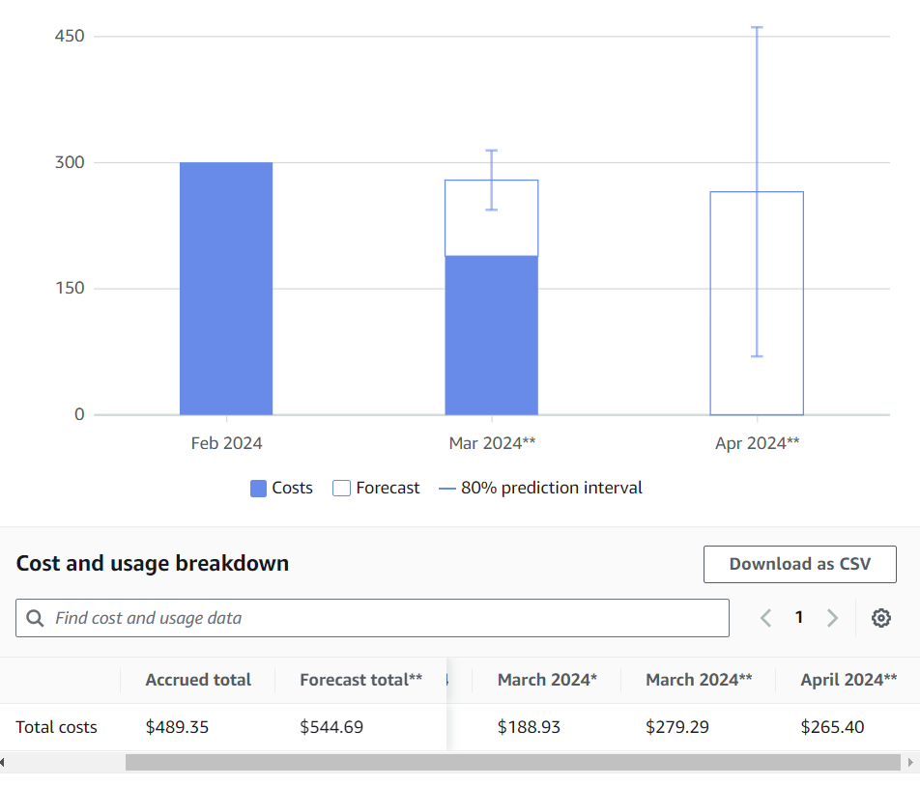The width and height of the screenshot is (920, 786).
Task: Click the April 2024** column header
Action: (x=848, y=680)
